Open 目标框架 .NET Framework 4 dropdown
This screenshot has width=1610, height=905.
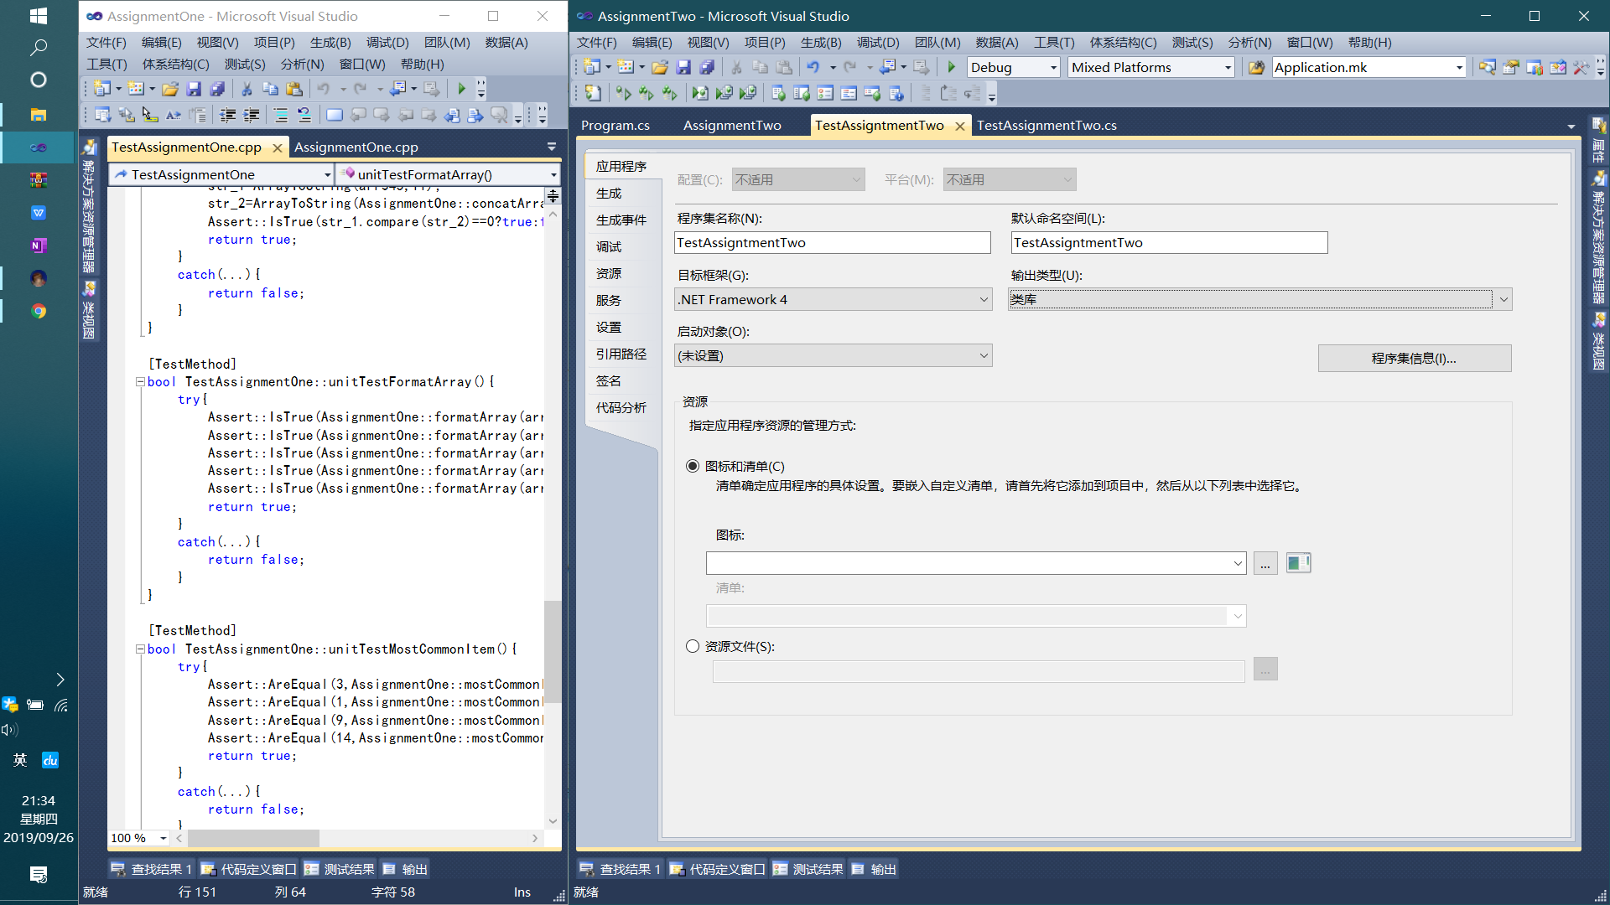[x=834, y=299]
